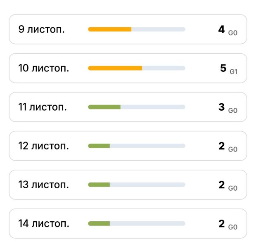Click the value 5 on 10 листоп.
This screenshot has height=244, width=256.
pos(223,68)
